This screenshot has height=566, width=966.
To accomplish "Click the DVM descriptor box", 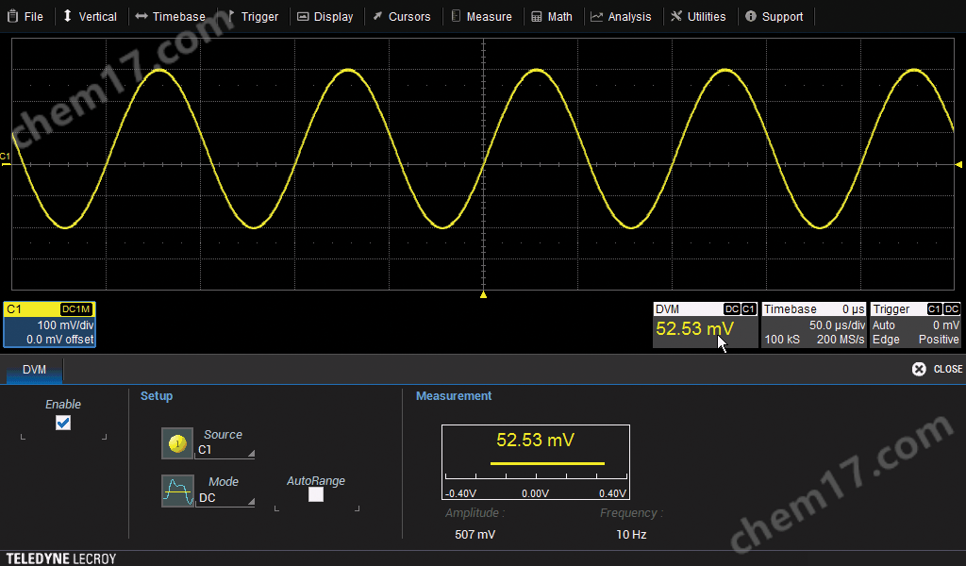I will click(x=706, y=325).
